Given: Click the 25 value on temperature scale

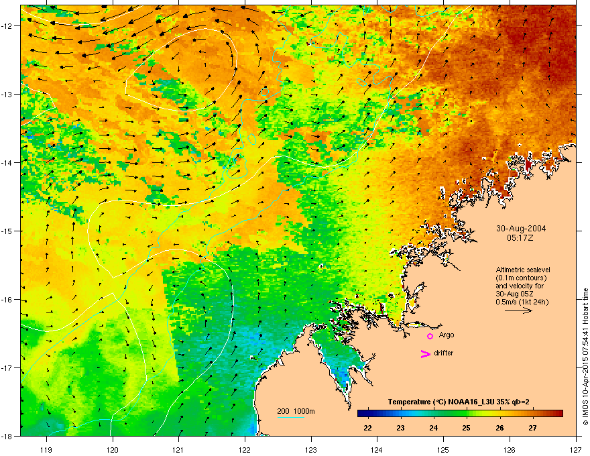Looking at the screenshot, I should tap(466, 428).
